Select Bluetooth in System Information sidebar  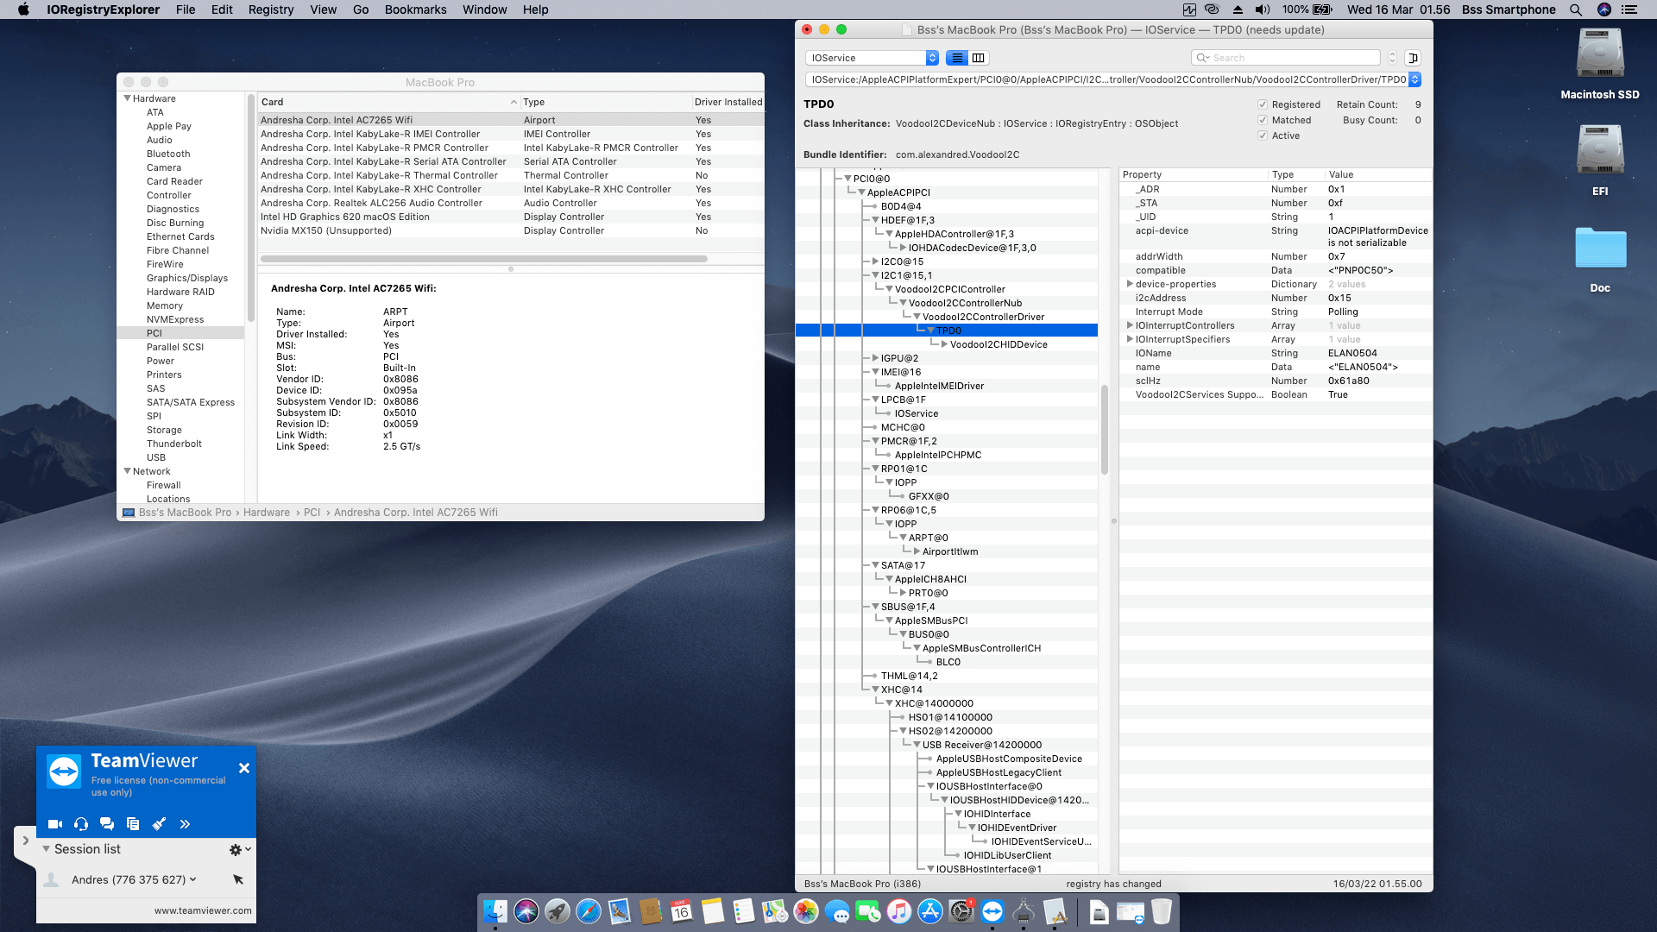[x=168, y=154]
